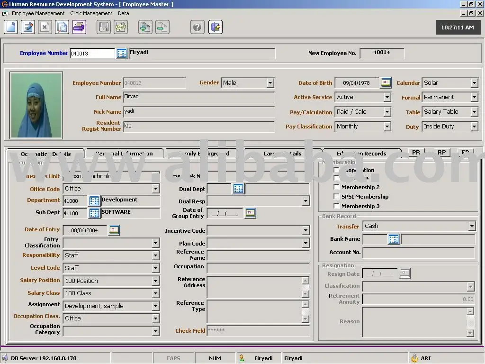Switch to the Education Records tab
Viewport: 485px width, 364px height.
coord(361,154)
